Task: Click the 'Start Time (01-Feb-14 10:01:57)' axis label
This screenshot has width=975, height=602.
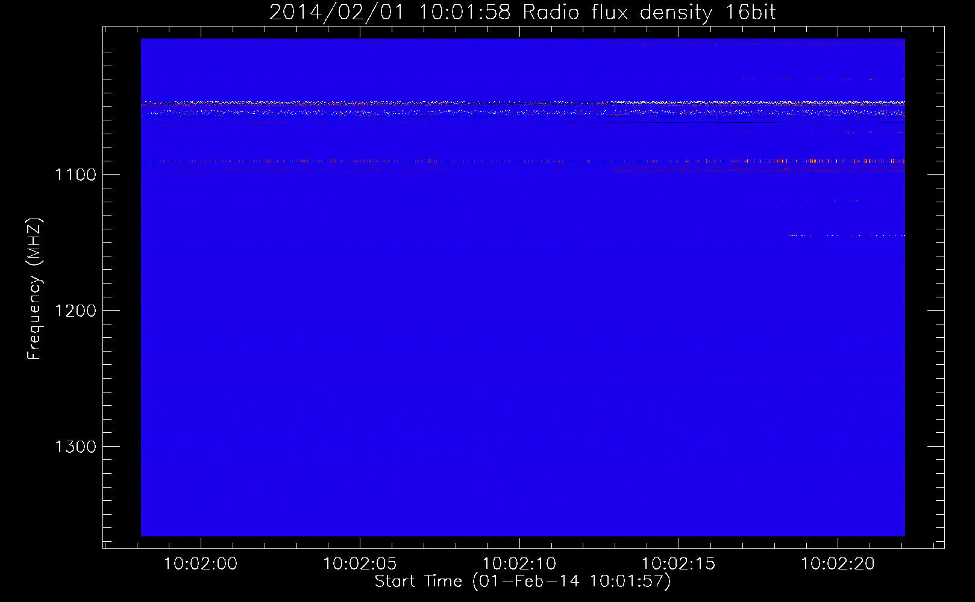Action: coord(523,582)
